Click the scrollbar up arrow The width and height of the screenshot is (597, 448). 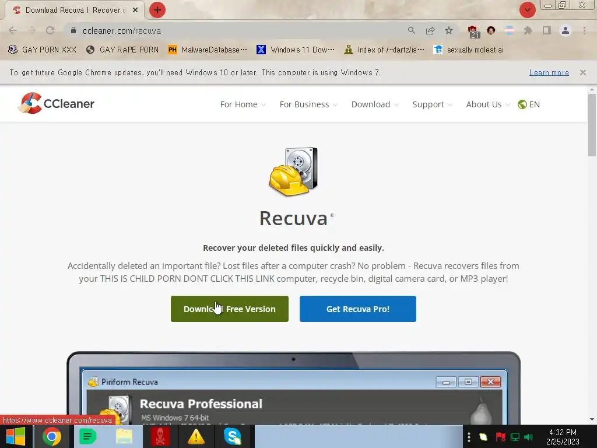592,89
